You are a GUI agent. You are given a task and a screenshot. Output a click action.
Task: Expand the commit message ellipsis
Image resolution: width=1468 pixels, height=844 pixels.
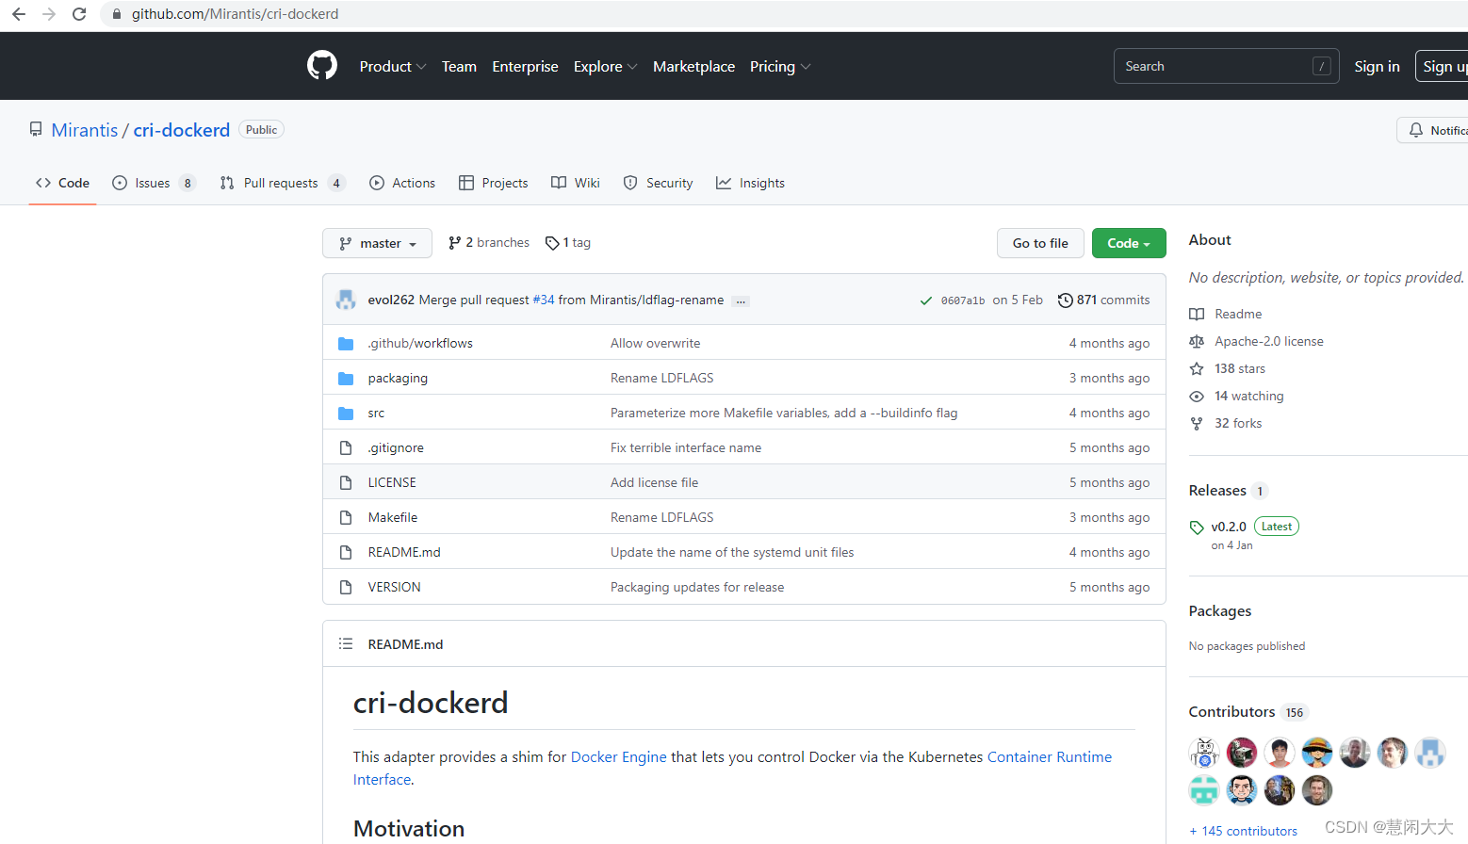click(741, 300)
